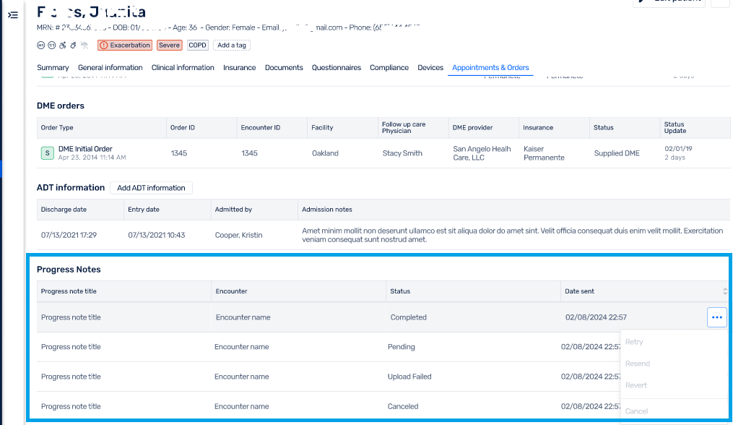The image size is (733, 425).
Task: Click physician name Stacy Smith
Action: click(x=402, y=153)
